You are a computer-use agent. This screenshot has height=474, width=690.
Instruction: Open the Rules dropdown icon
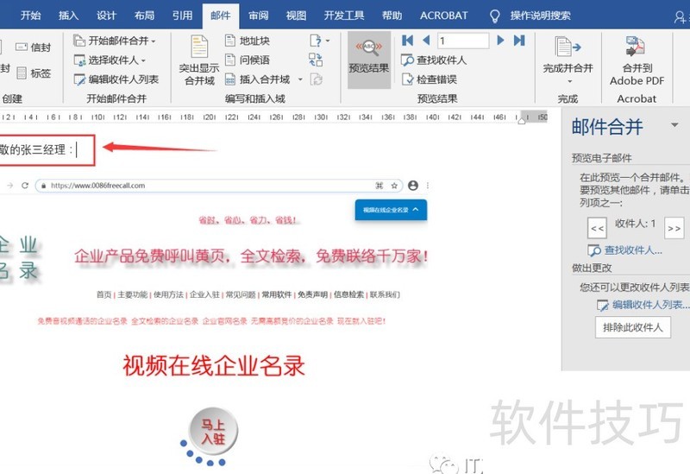[319, 41]
